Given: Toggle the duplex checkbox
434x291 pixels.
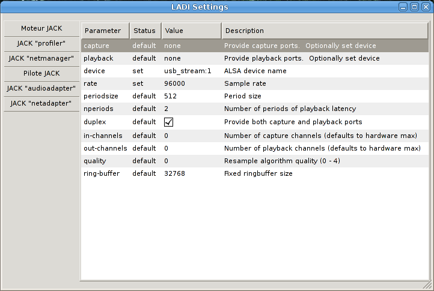Looking at the screenshot, I should 169,122.
